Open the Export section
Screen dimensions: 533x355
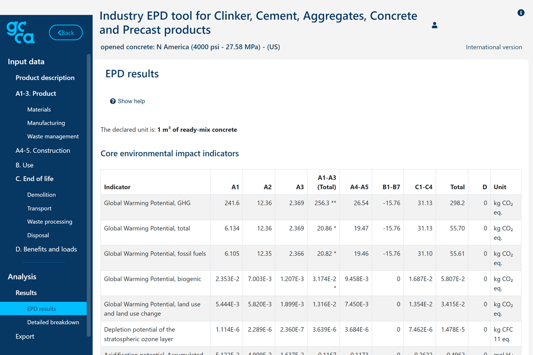tap(24, 336)
